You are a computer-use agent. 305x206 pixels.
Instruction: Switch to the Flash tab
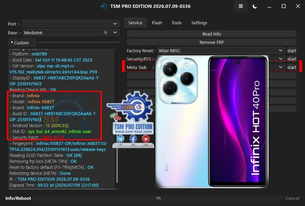[157, 23]
